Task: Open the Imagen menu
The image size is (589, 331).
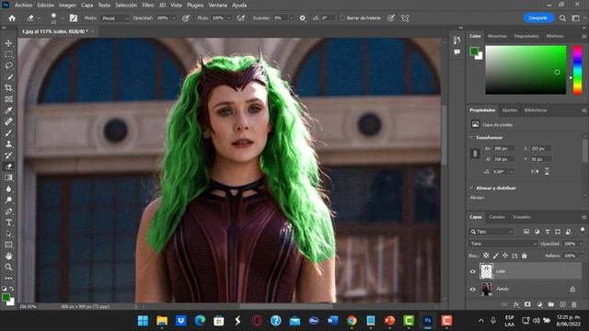Action: pyautogui.click(x=67, y=6)
